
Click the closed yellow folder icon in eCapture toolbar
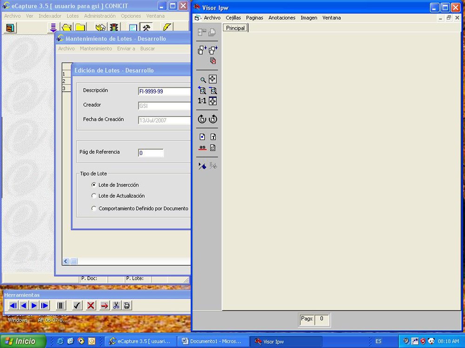[x=80, y=28]
